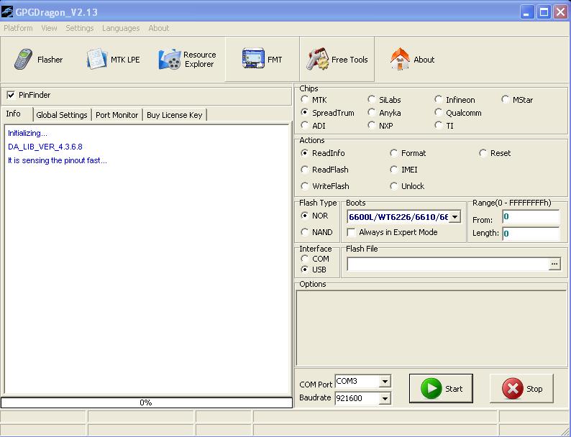Switch to the Buy License Key tab

(x=175, y=115)
